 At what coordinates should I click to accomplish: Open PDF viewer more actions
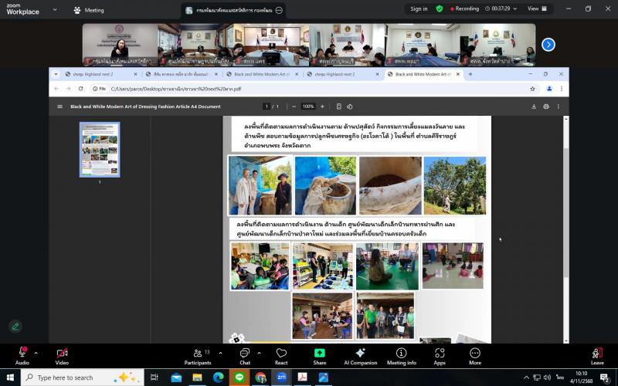[558, 107]
